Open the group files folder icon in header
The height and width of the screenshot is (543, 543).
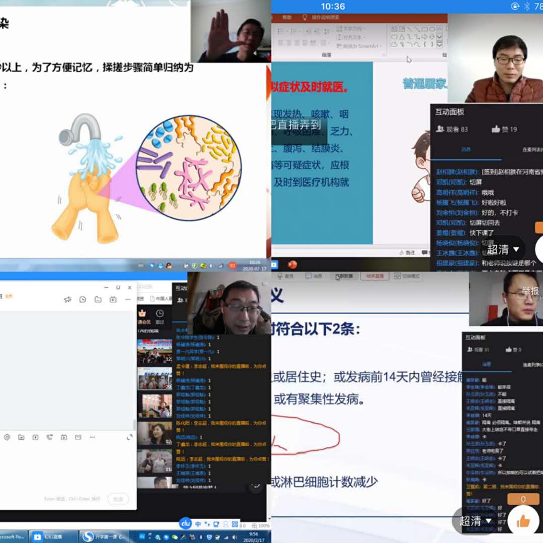coord(98,299)
